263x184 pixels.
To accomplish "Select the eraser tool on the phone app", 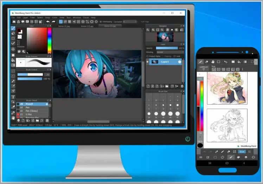I will click(x=207, y=62).
